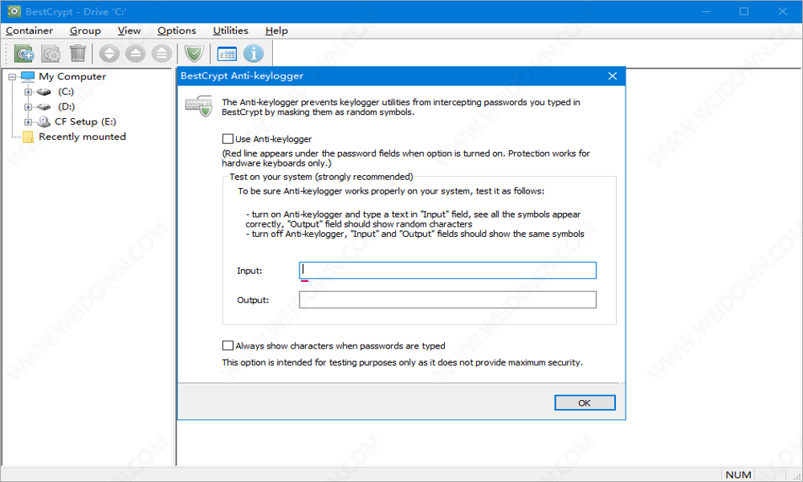803x482 pixels.
Task: Select the (C:) drive label
Action: click(x=66, y=92)
